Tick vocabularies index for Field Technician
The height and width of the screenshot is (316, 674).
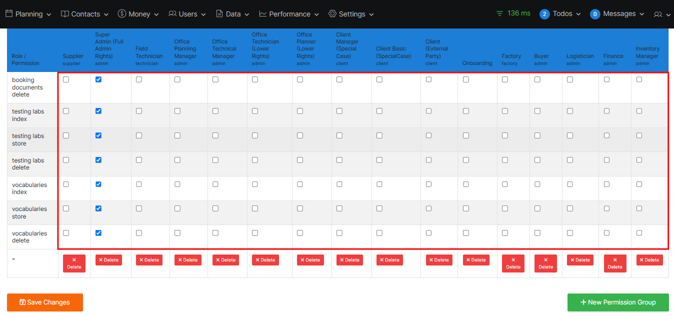[x=139, y=184]
